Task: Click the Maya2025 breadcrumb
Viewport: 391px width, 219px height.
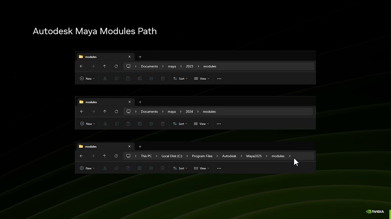Action: 254,156
